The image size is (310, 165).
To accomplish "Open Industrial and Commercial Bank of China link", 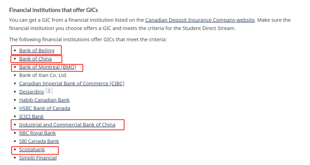I will tap(67, 125).
